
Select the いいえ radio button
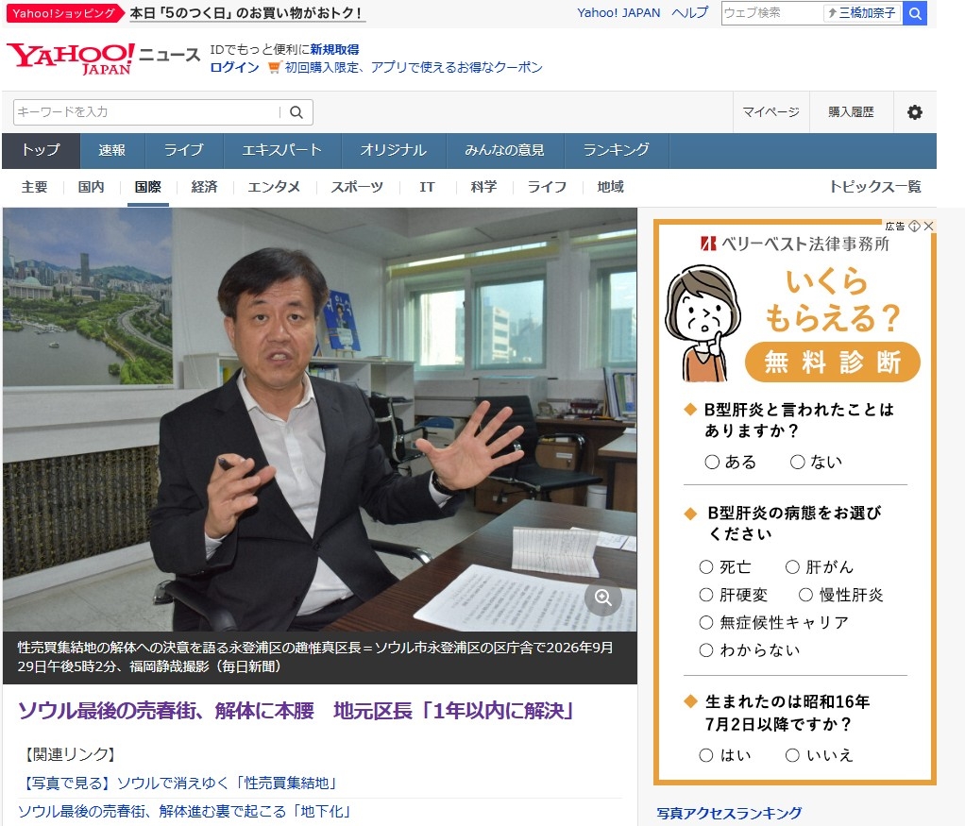tap(793, 755)
